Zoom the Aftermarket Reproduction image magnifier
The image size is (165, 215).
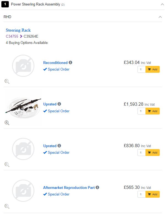click(x=7, y=206)
